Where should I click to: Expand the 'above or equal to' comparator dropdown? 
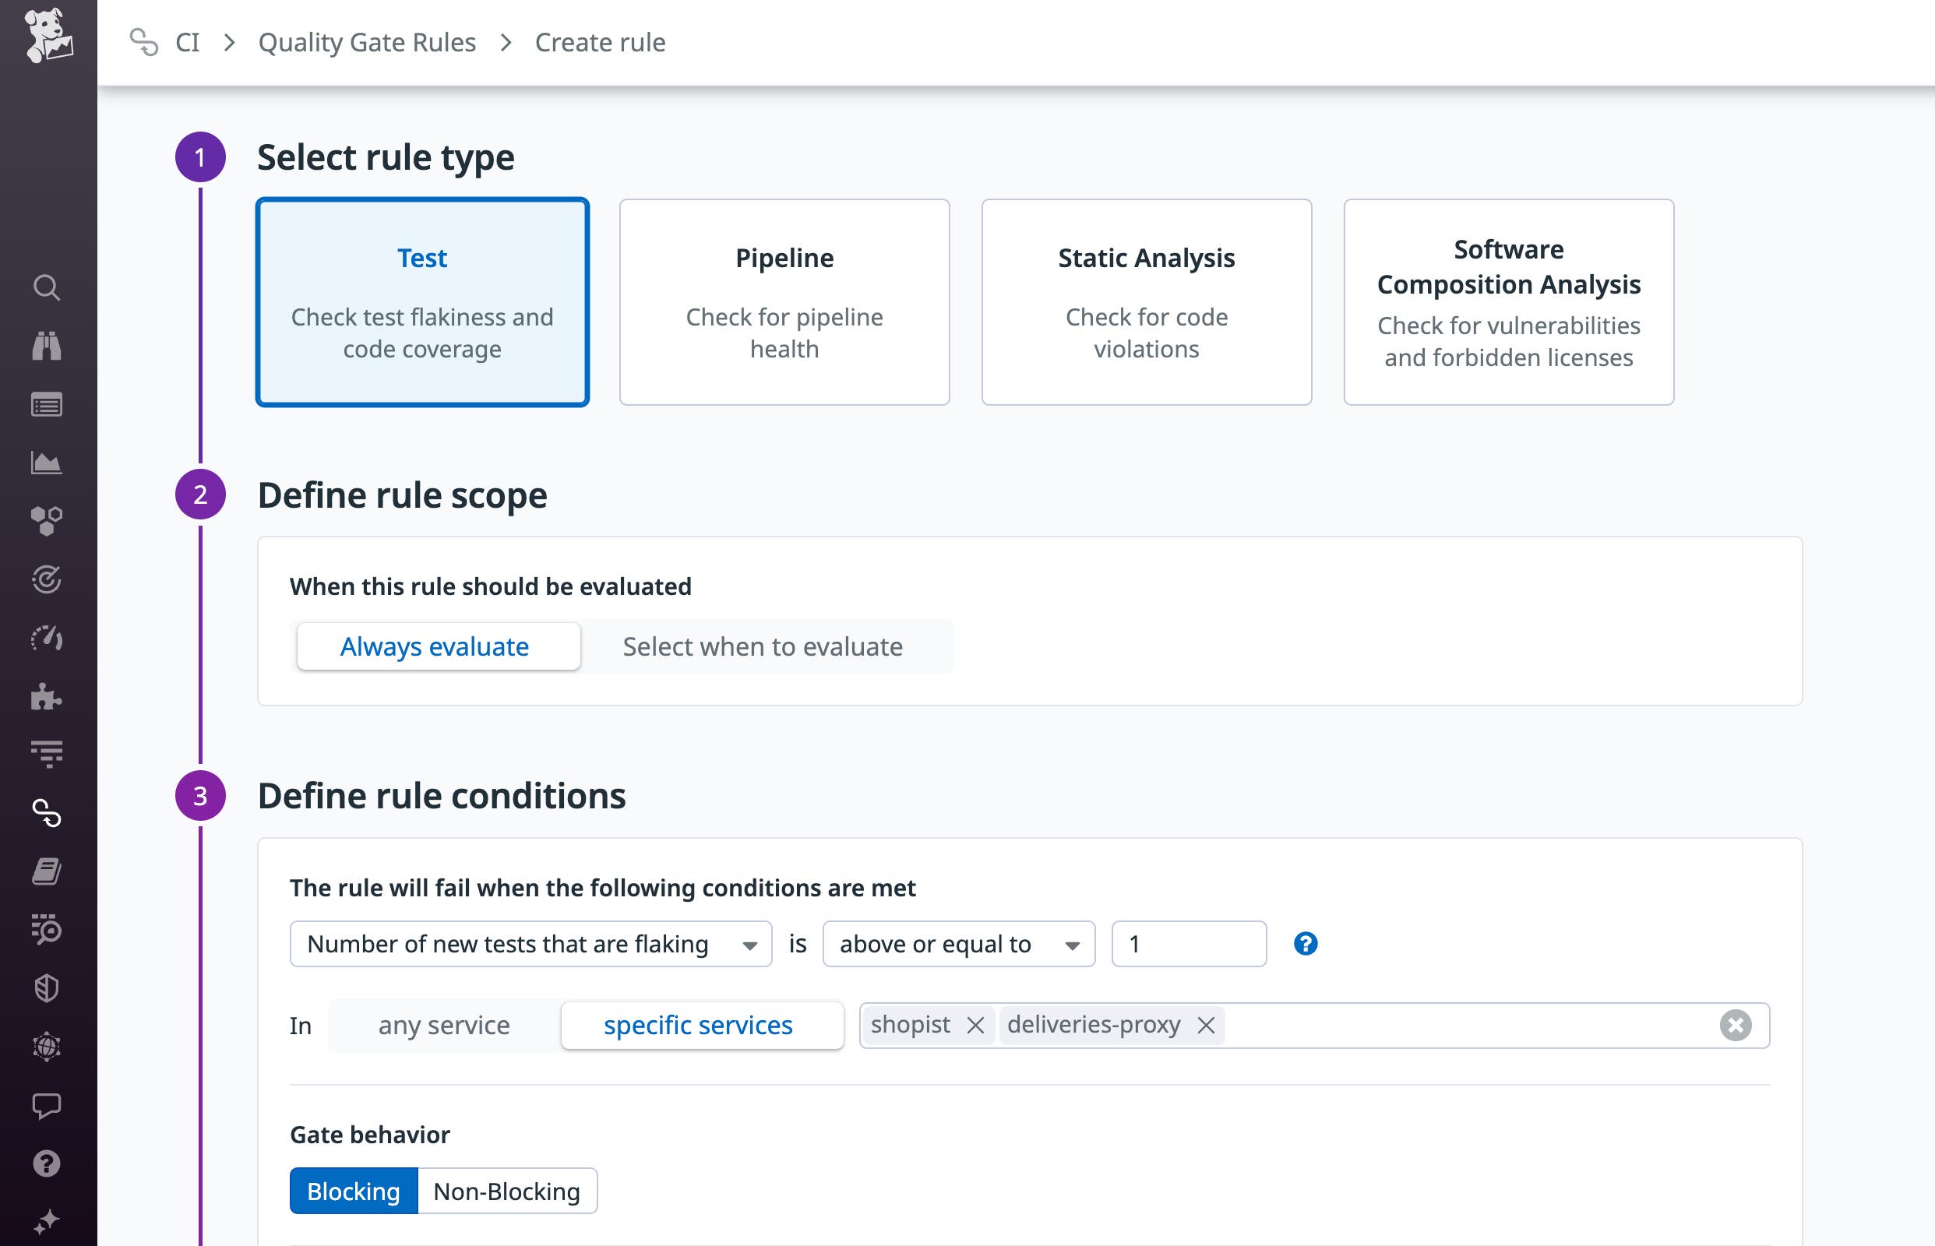click(x=958, y=943)
